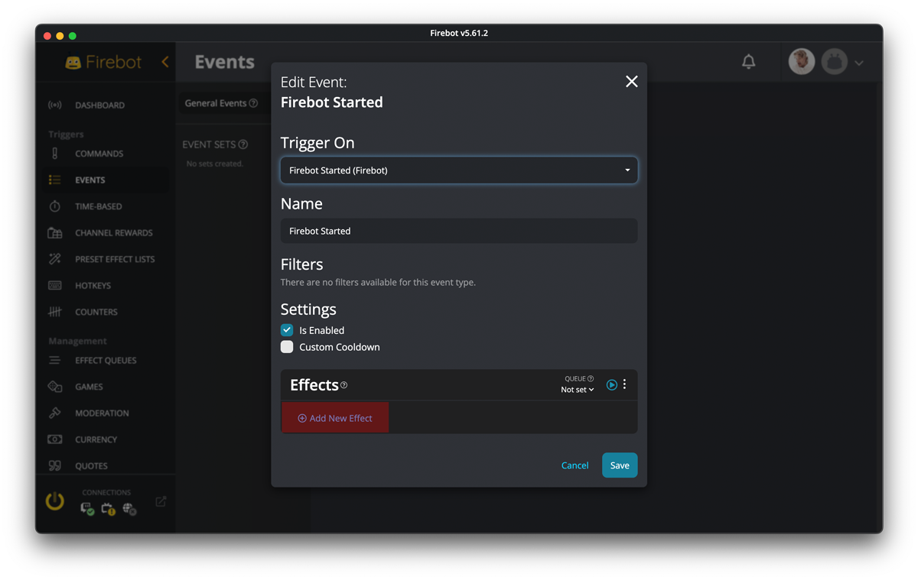Click help icon beside Queue label
Viewport: 918px width, 580px height.
coord(591,378)
